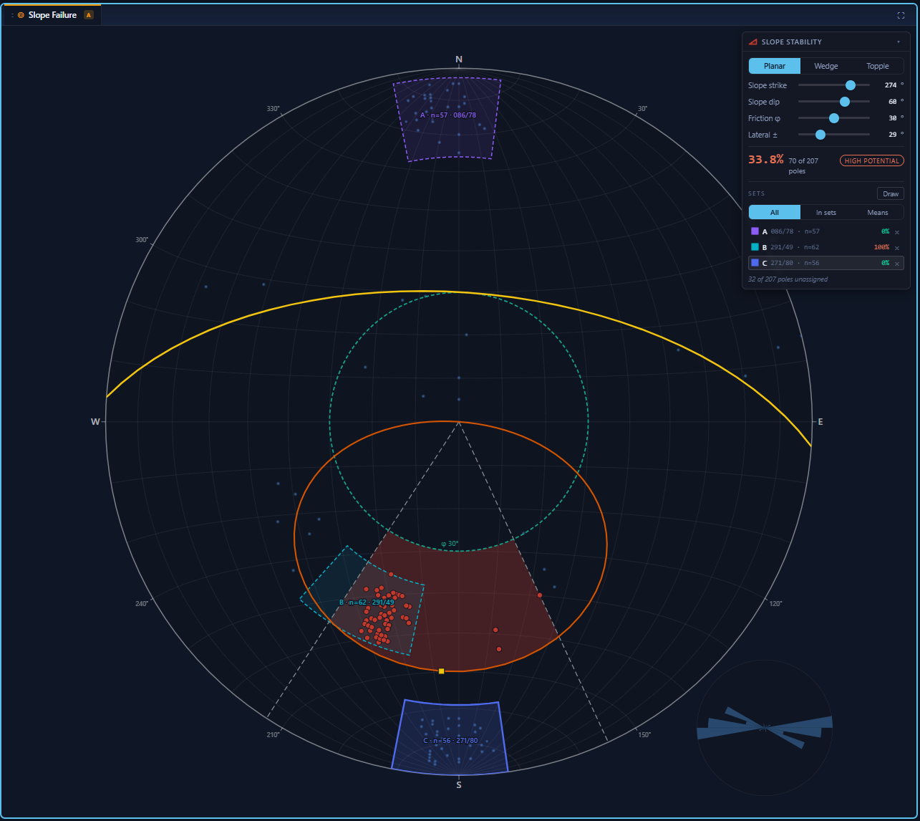Click the rose diagram inset
Image resolution: width=920 pixels, height=821 pixels.
coord(765,728)
